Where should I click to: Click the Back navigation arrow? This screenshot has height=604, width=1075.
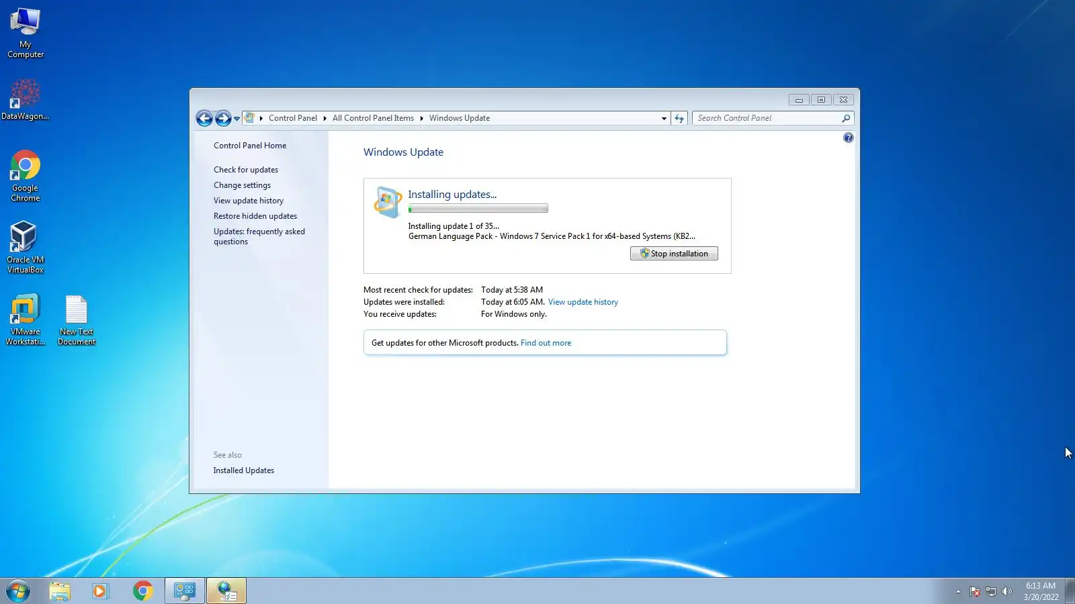click(x=204, y=119)
